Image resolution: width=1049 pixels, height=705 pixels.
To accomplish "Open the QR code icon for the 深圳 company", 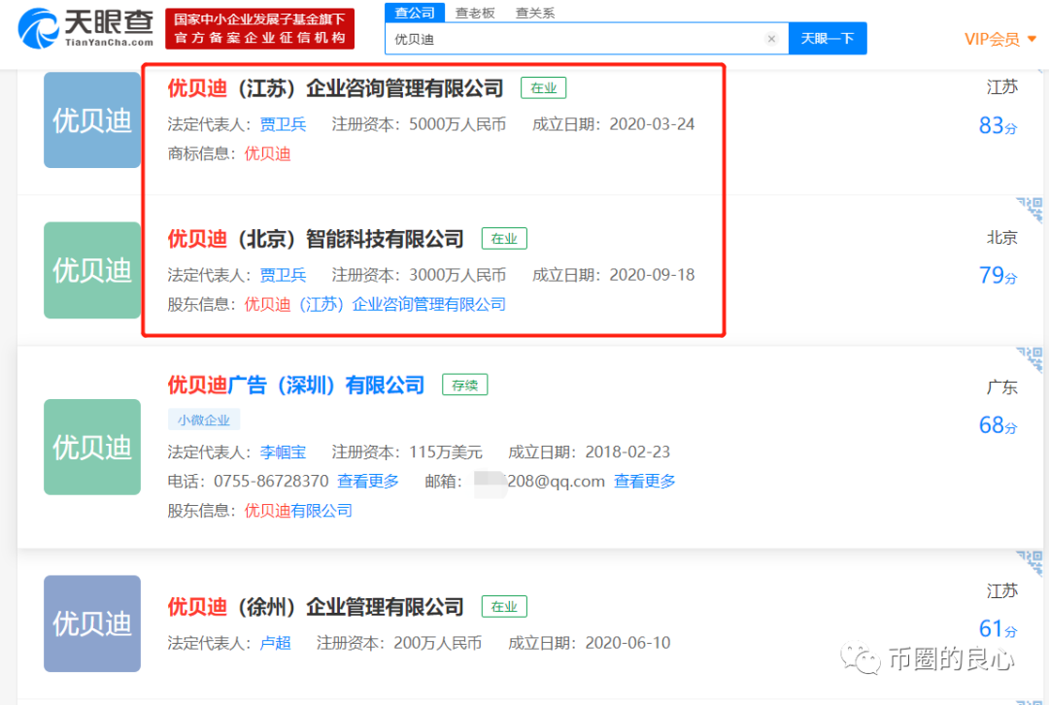I will pos(1031,359).
